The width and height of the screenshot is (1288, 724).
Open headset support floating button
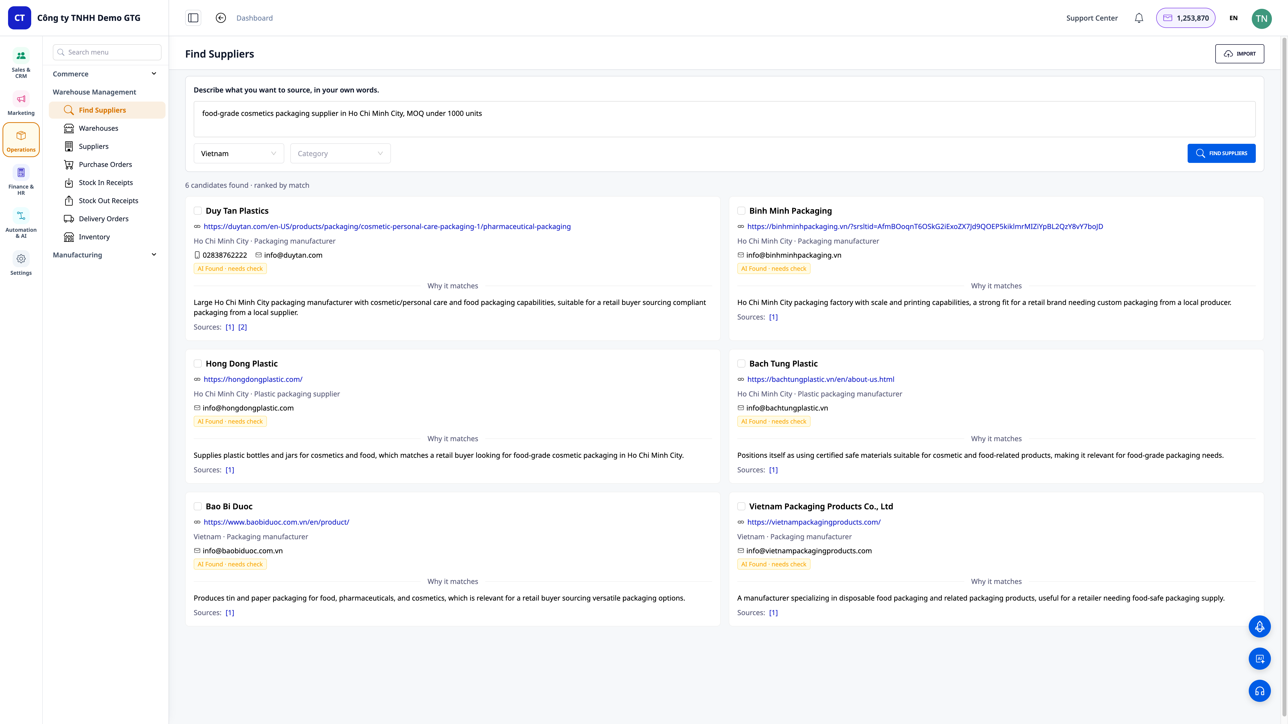click(x=1260, y=692)
